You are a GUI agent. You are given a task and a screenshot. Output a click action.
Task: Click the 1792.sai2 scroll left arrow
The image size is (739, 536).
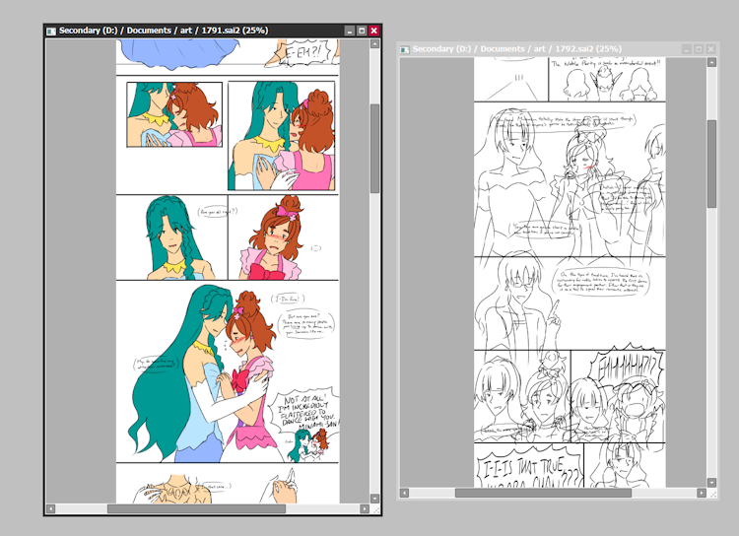tap(404, 493)
